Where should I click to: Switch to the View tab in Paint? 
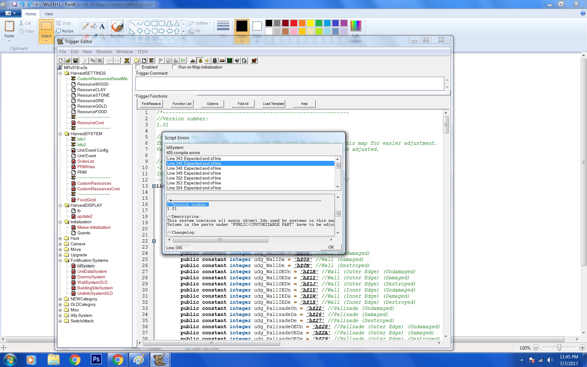49,14
